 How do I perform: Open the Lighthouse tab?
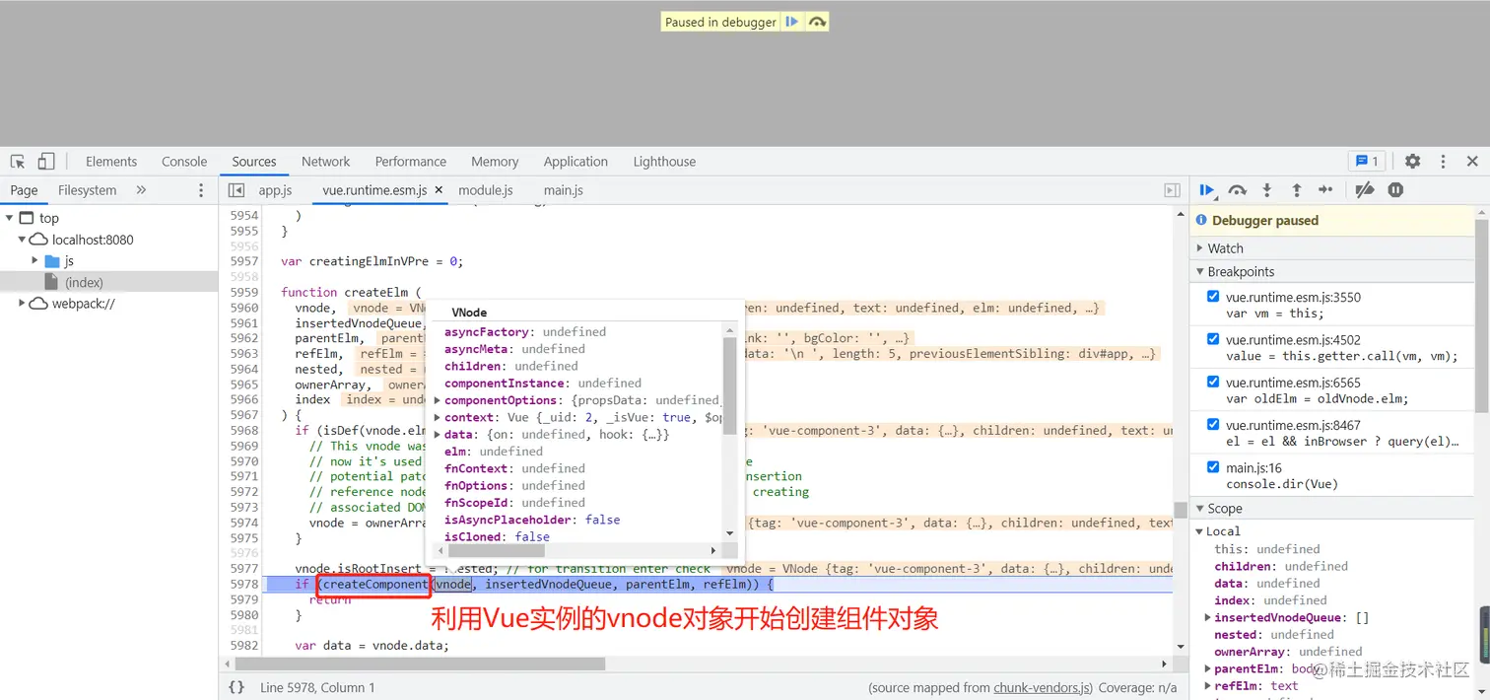click(664, 162)
